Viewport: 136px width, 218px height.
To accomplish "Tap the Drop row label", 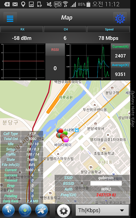I will [11, 186].
